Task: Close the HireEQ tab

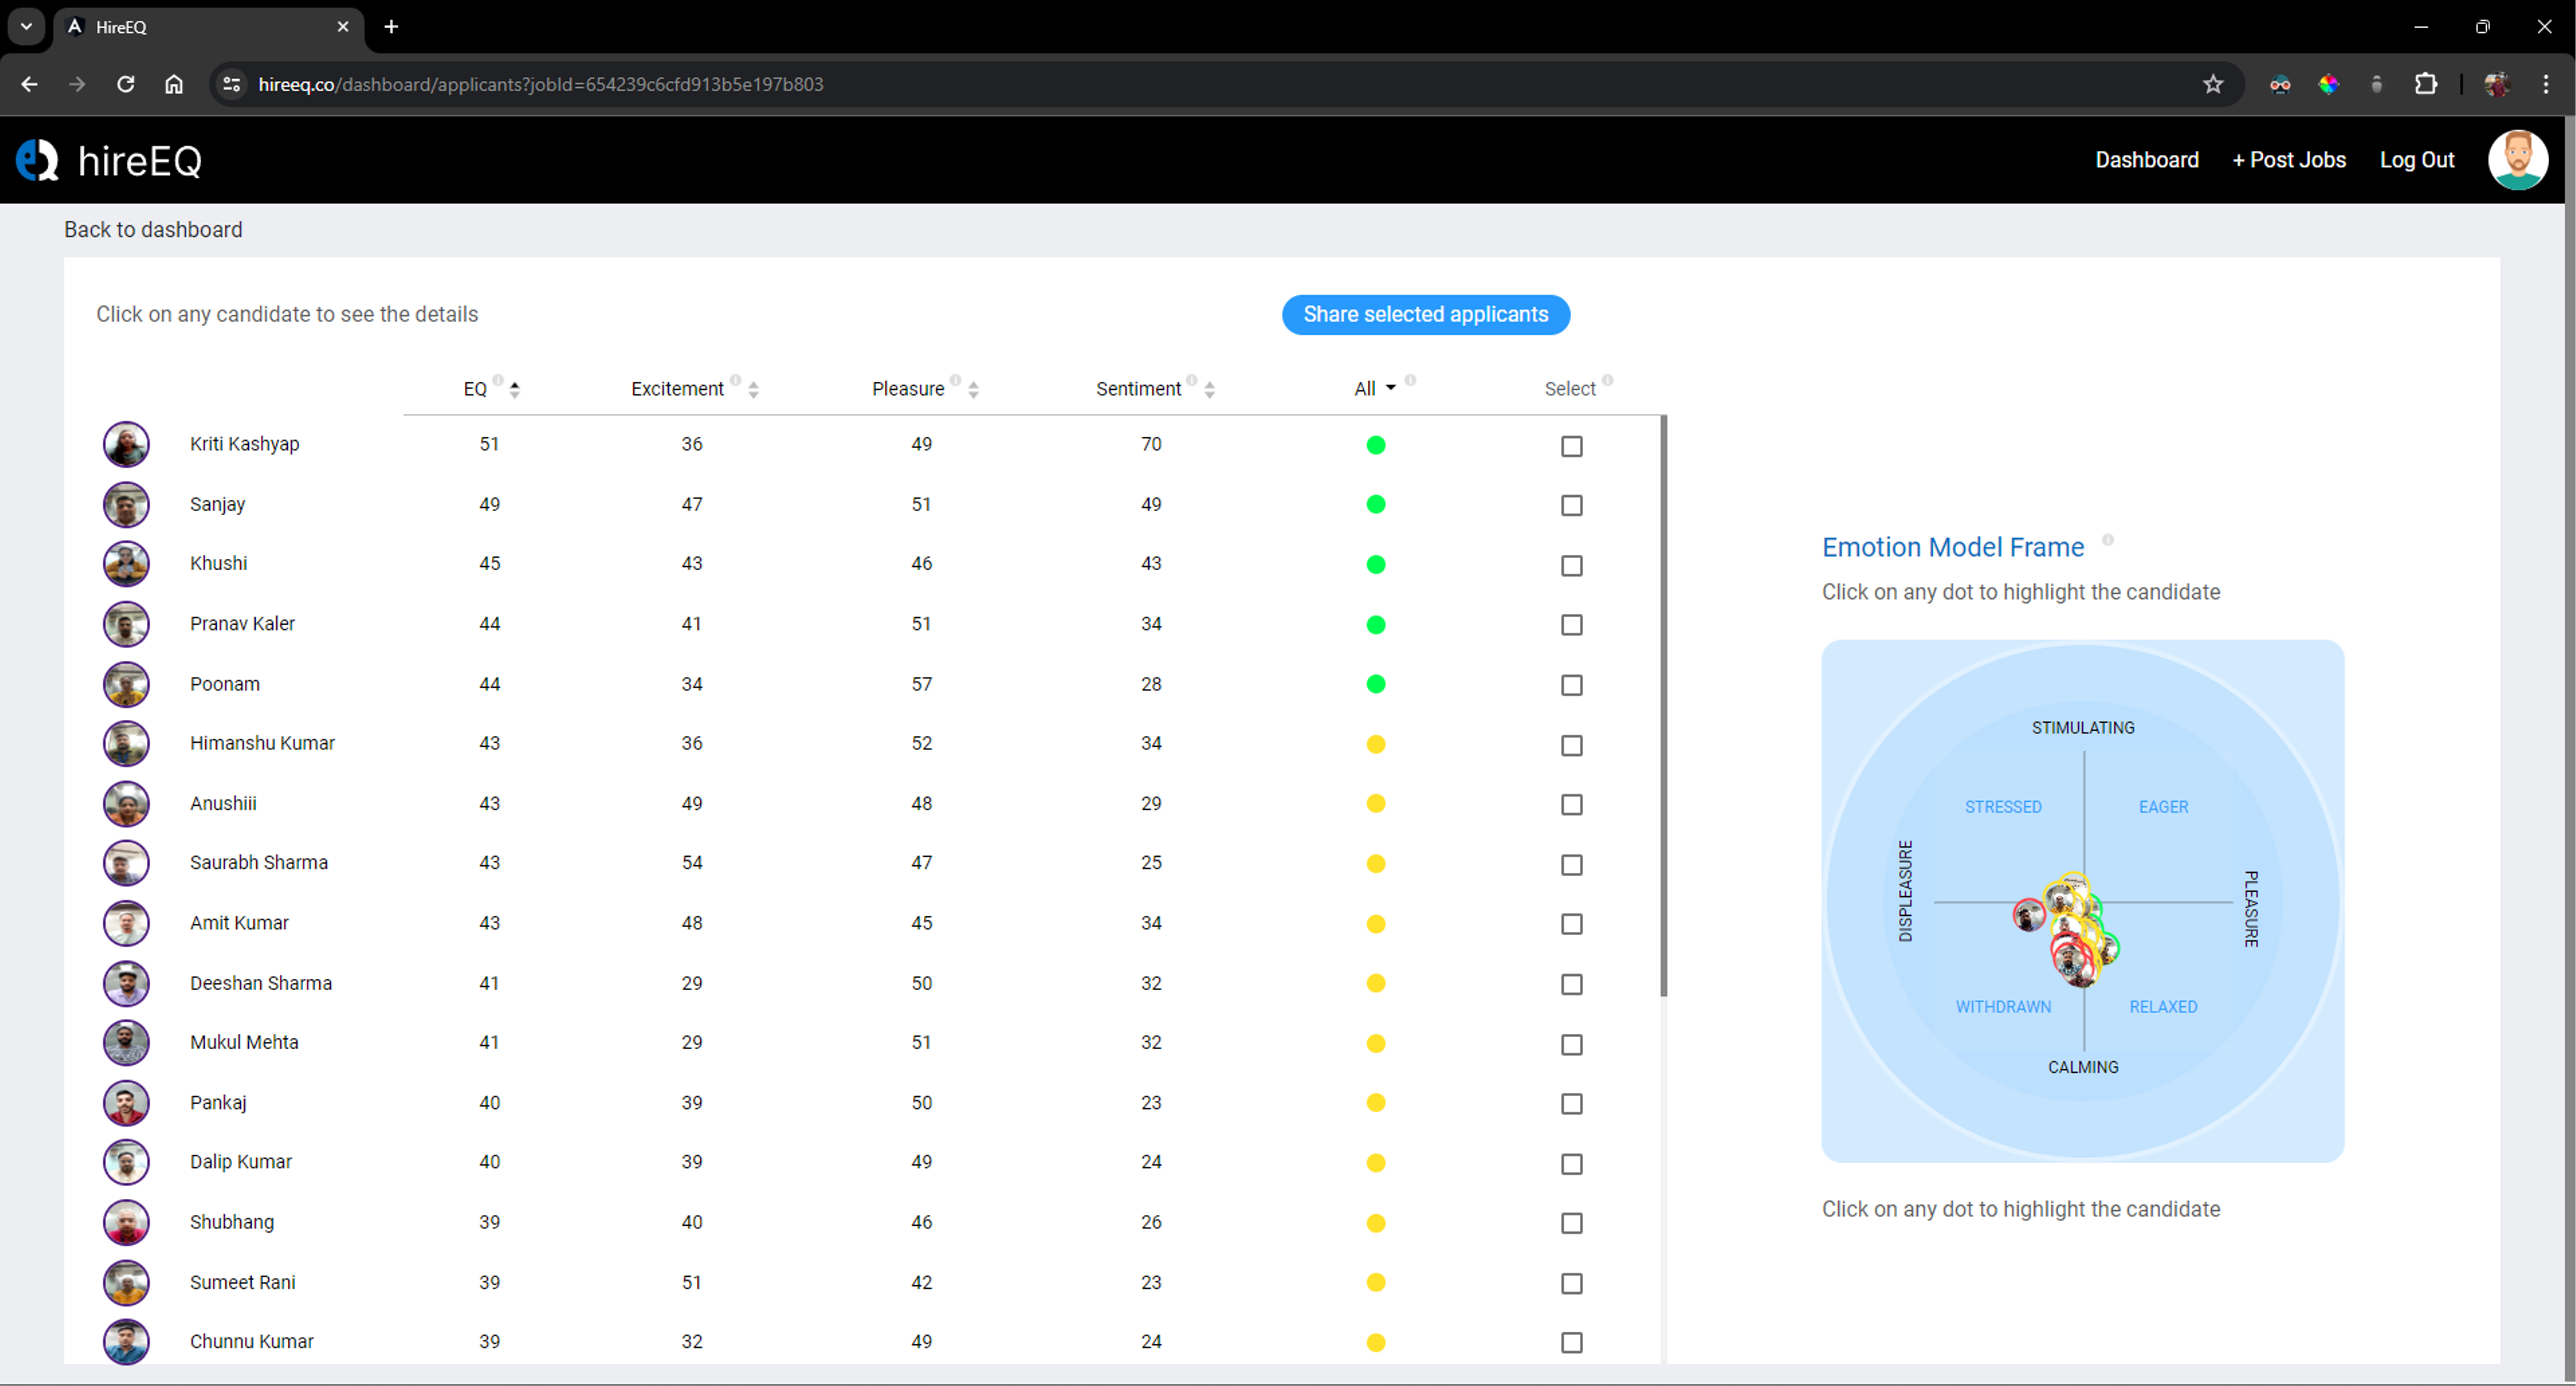Action: coord(343,27)
